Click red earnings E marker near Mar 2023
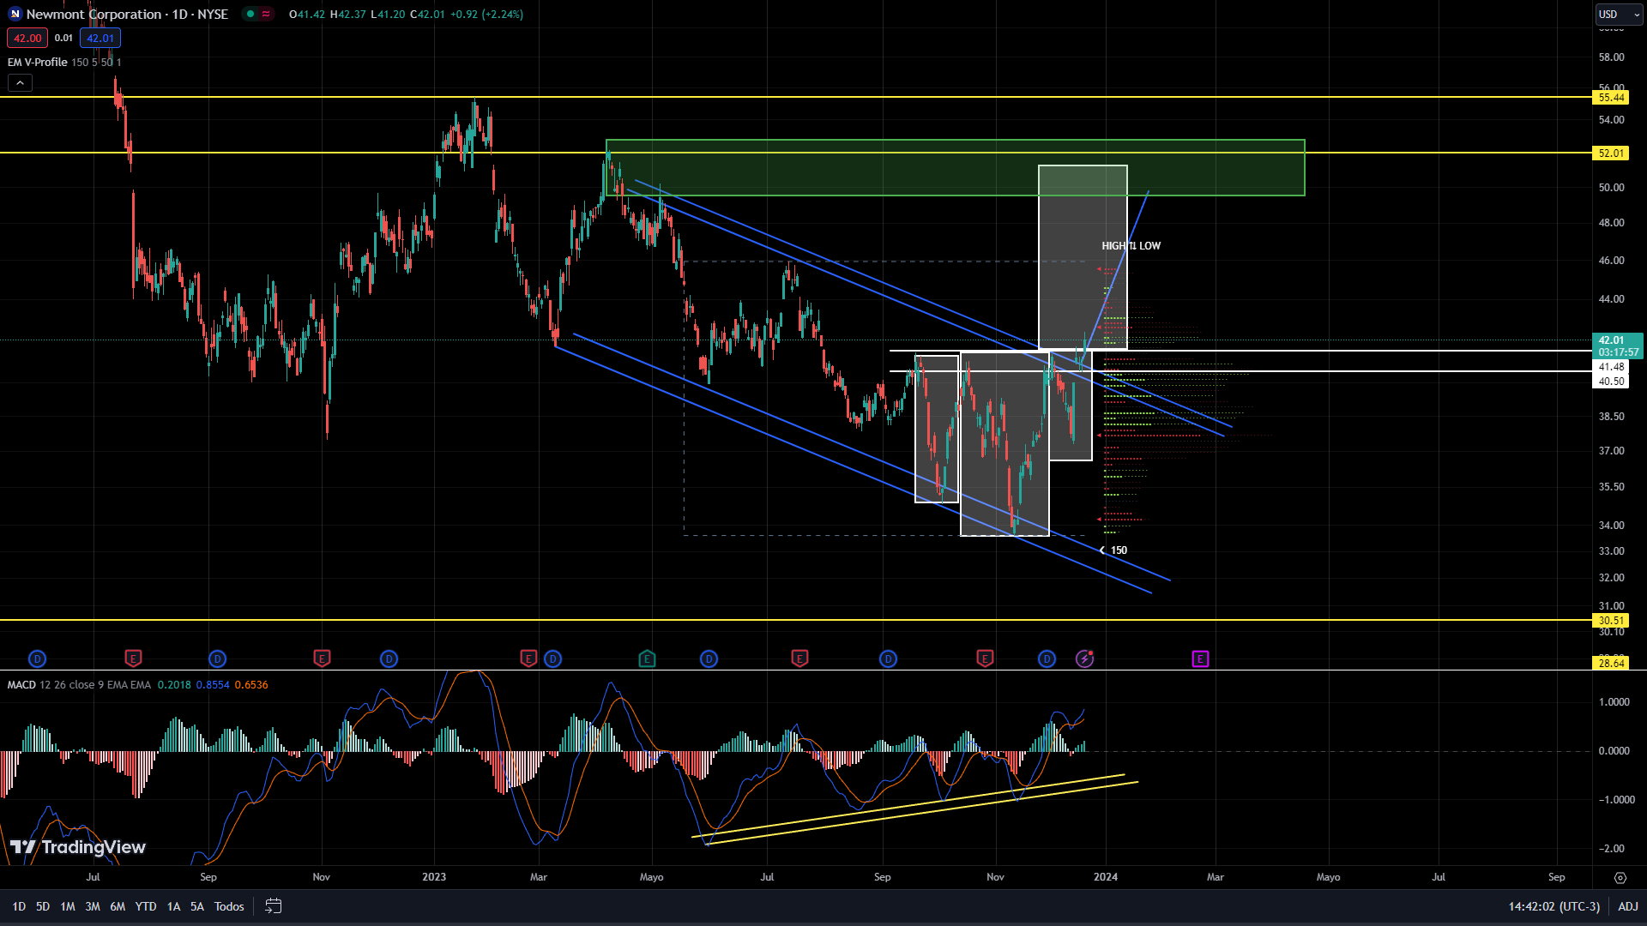The width and height of the screenshot is (1647, 926). (x=528, y=658)
